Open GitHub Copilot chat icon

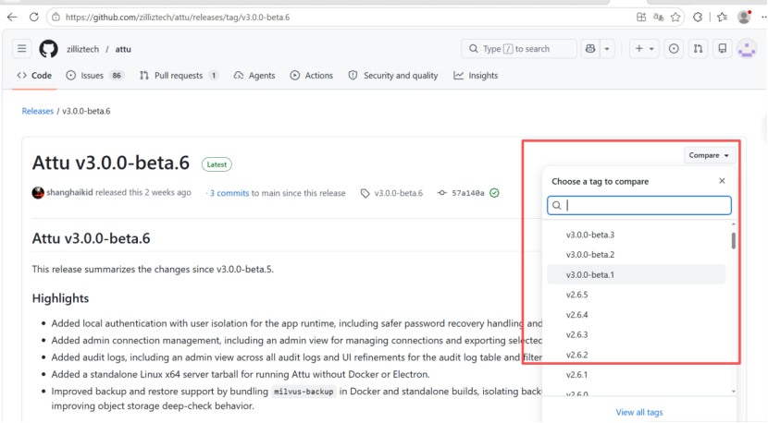[590, 48]
